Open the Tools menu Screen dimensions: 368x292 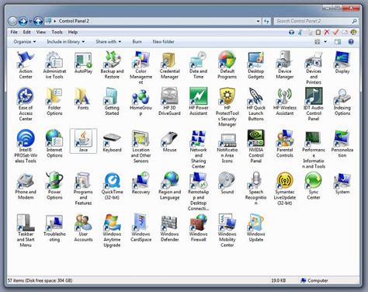pyautogui.click(x=57, y=32)
